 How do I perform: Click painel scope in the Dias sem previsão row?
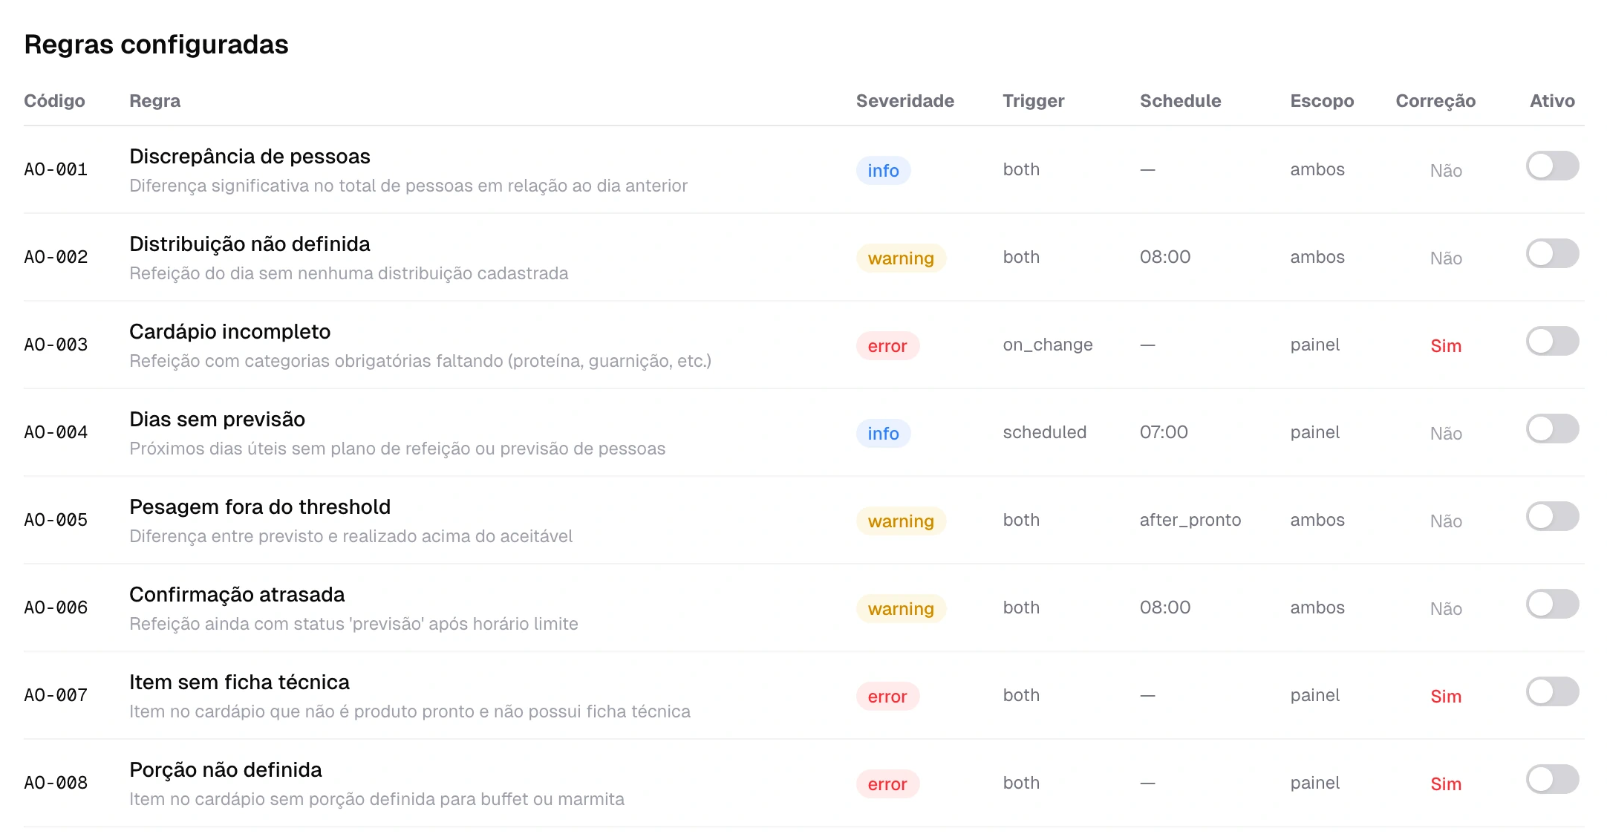coord(1314,432)
